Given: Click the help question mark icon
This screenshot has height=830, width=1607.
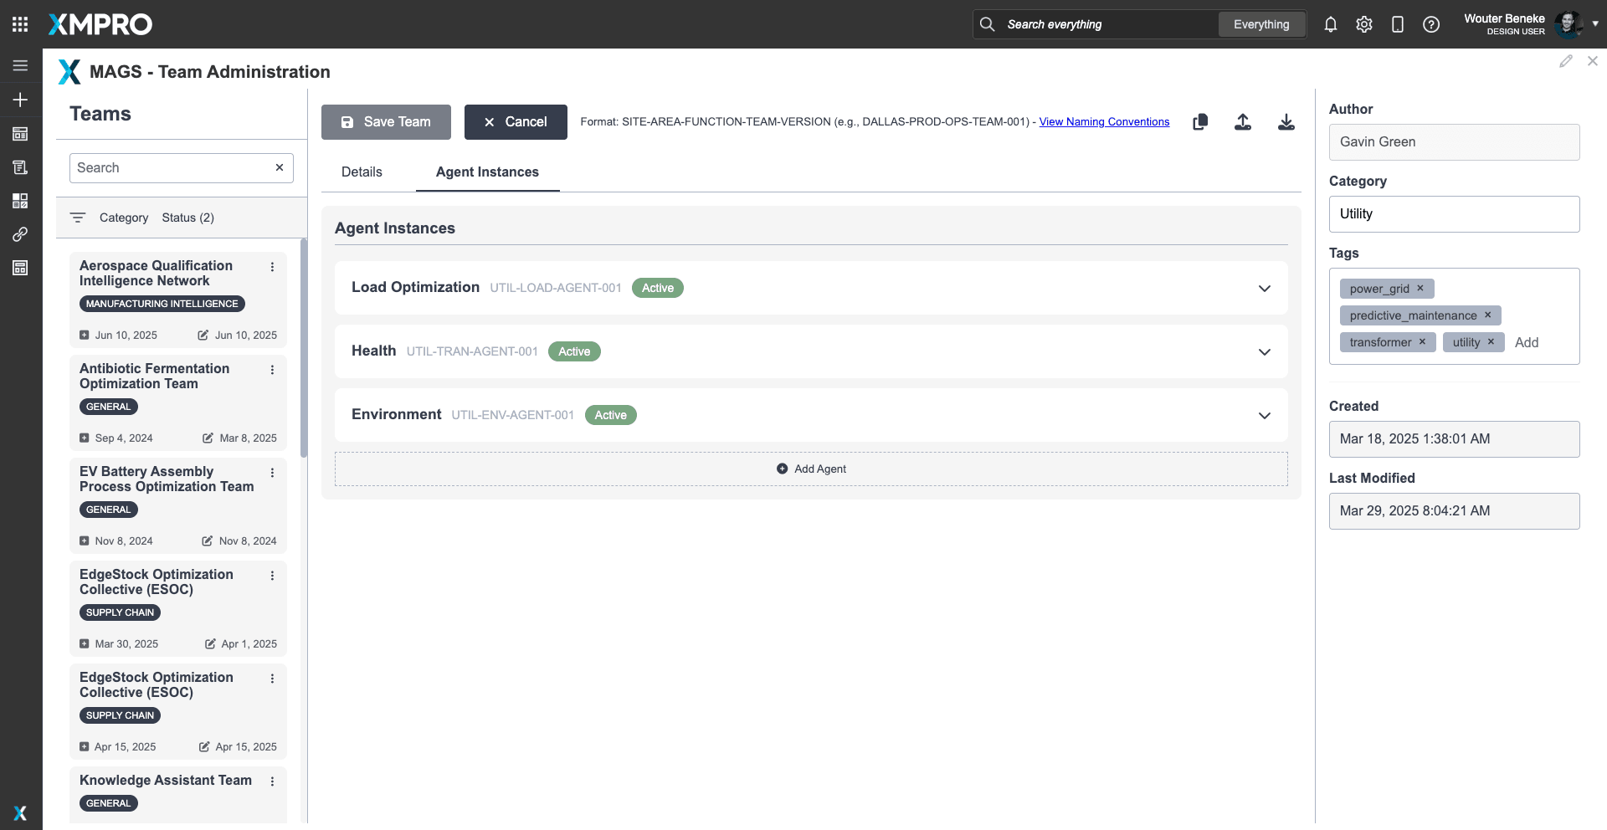Looking at the screenshot, I should point(1431,24).
